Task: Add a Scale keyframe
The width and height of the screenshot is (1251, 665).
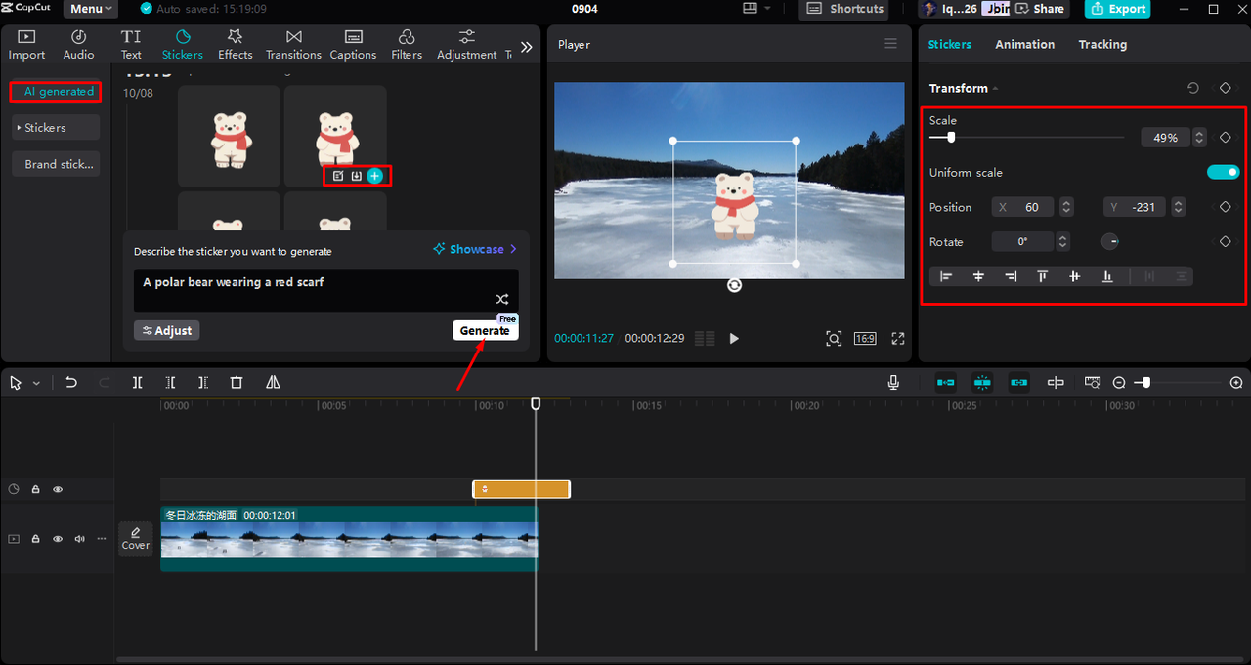Action: tap(1225, 138)
